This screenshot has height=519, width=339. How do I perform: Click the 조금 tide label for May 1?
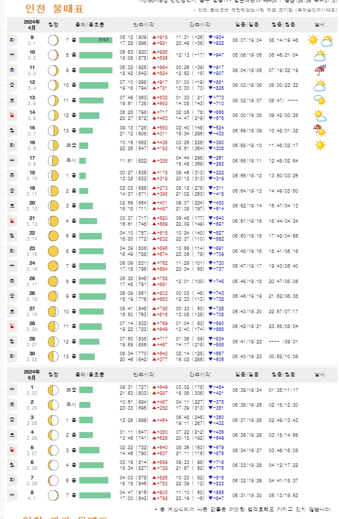coord(71,390)
